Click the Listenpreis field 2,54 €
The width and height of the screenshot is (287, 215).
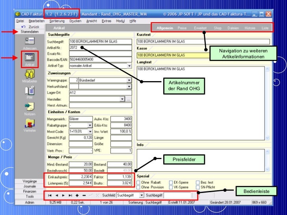click(81, 183)
